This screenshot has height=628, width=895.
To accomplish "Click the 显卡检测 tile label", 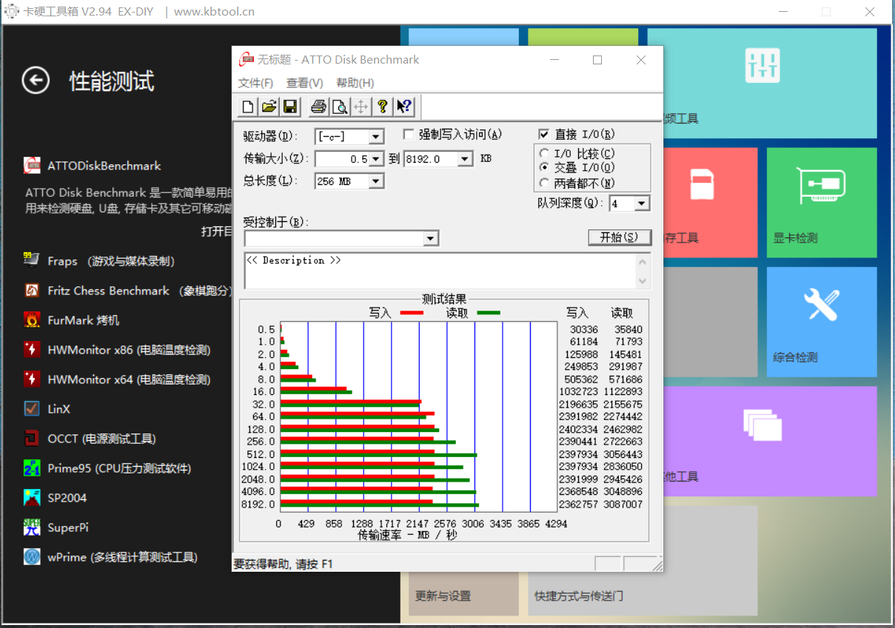I will [795, 238].
